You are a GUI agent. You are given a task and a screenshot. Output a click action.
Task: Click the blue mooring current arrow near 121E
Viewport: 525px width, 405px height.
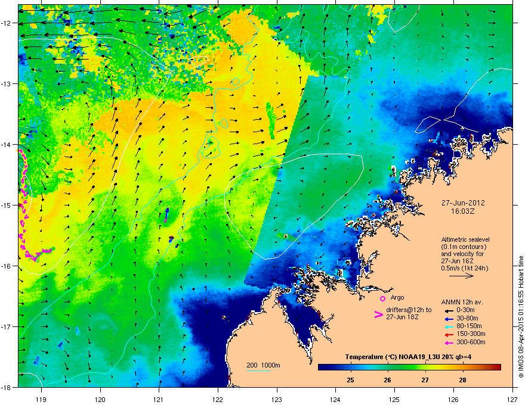pyautogui.click(x=167, y=212)
